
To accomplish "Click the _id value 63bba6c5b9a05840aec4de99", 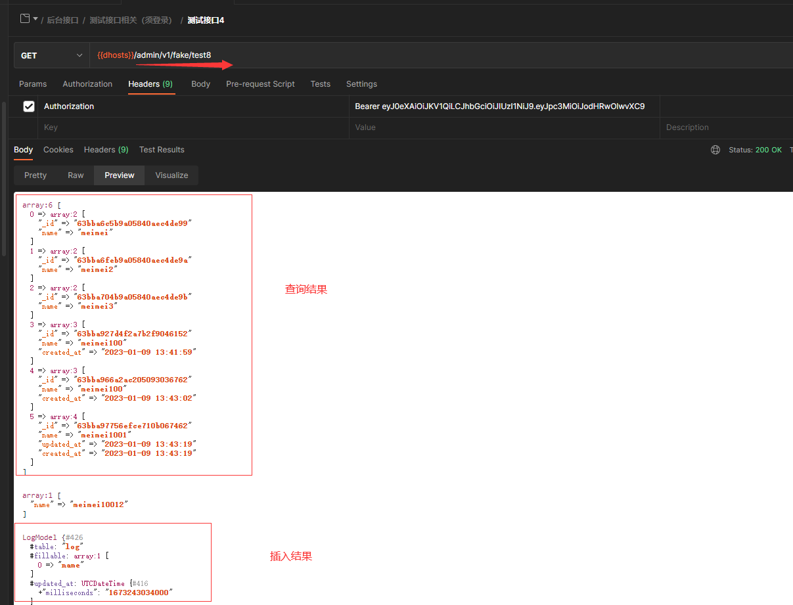I will 133,223.
